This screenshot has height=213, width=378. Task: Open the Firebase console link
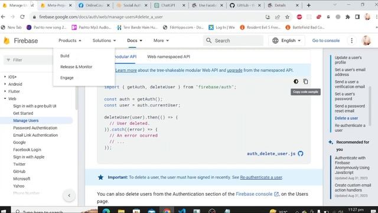click(257, 194)
